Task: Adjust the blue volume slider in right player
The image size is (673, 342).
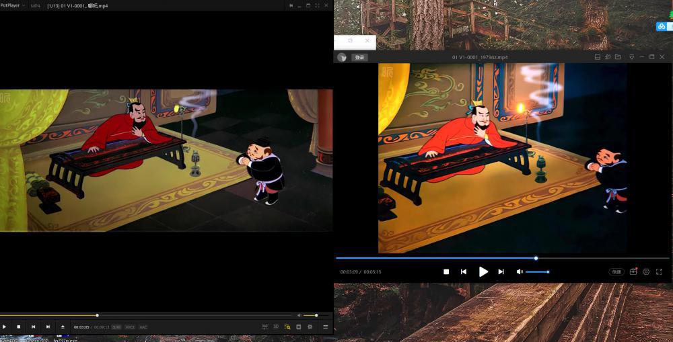Action: tap(537, 271)
